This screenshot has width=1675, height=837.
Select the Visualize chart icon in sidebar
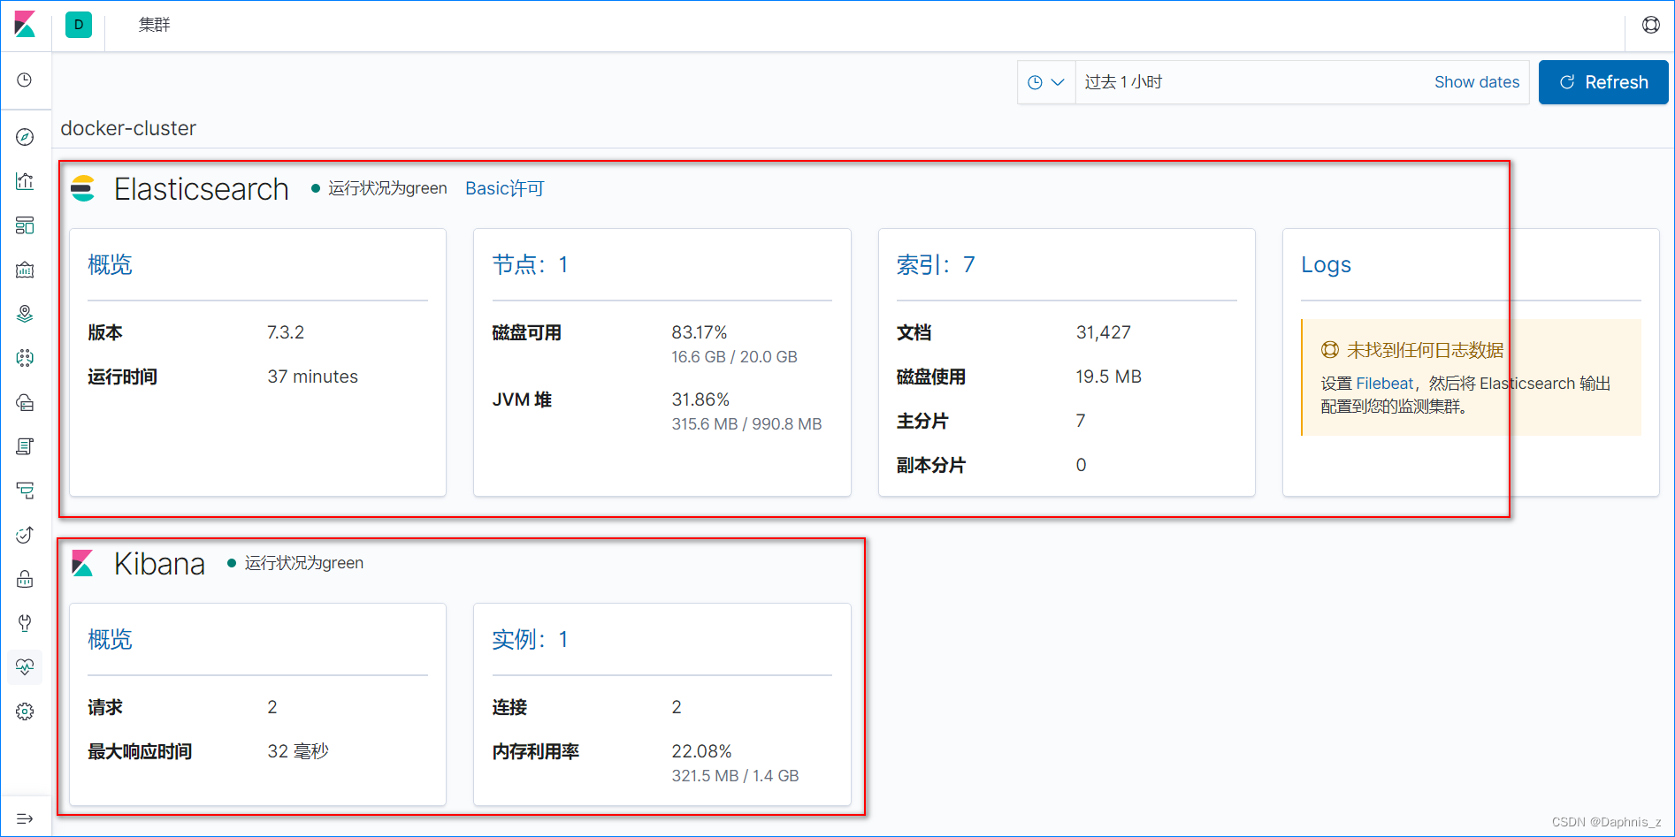(x=25, y=181)
